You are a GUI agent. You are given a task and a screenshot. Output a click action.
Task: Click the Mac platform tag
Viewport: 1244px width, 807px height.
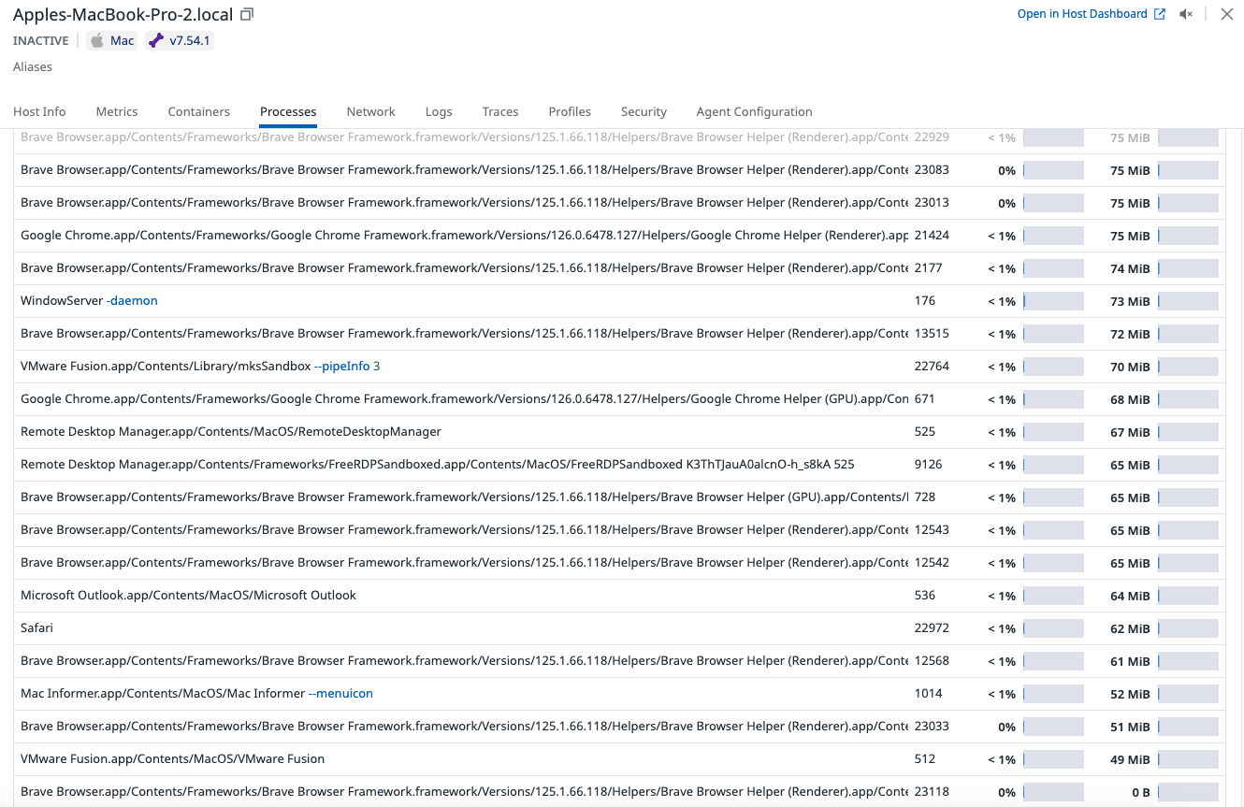tap(112, 40)
